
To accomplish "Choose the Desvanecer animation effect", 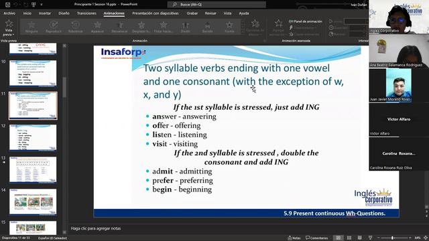I will pos(119,27).
